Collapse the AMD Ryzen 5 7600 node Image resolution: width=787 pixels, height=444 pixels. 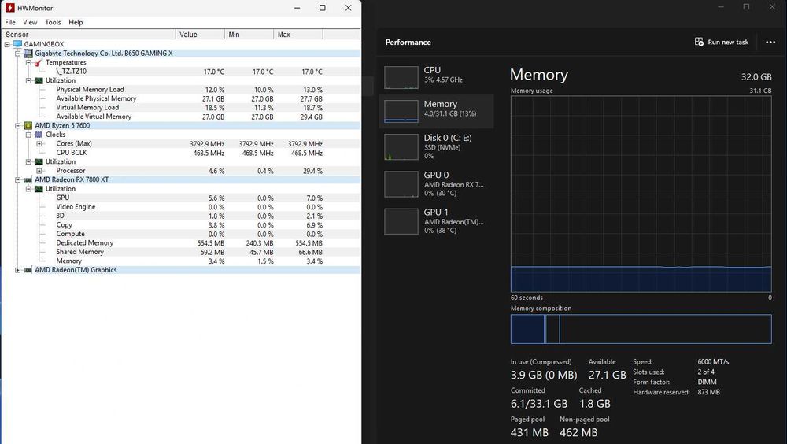coord(17,126)
